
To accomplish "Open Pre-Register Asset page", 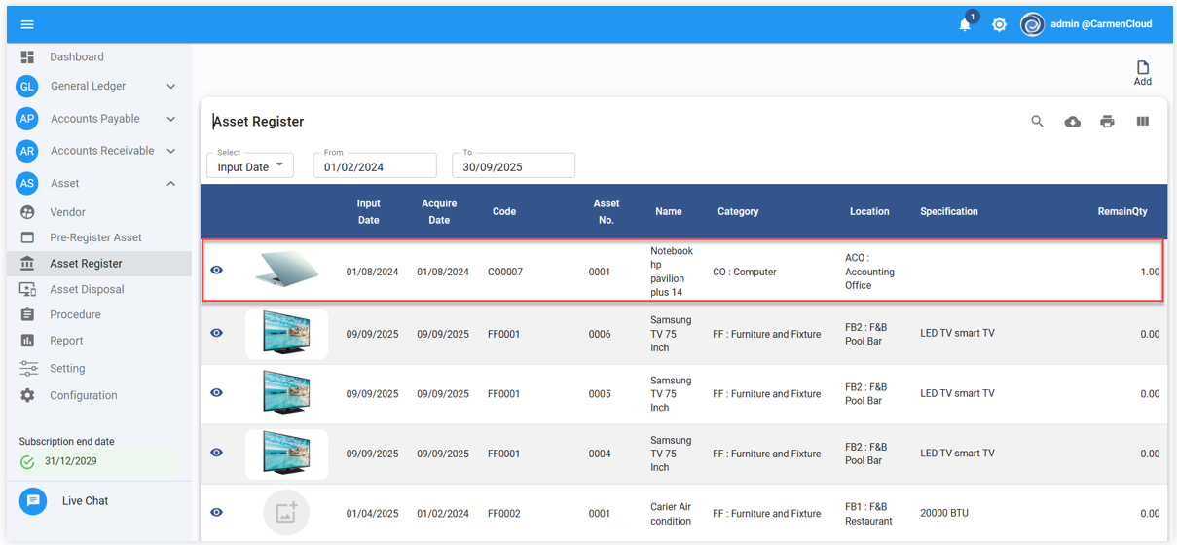I will tap(95, 237).
